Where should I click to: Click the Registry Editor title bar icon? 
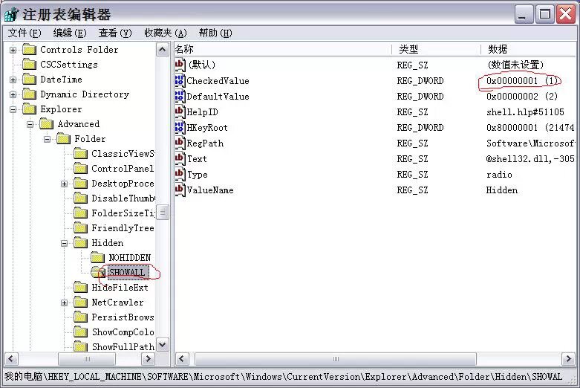pyautogui.click(x=11, y=14)
